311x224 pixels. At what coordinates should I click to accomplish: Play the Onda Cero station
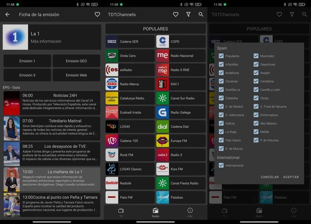pyautogui.click(x=130, y=56)
